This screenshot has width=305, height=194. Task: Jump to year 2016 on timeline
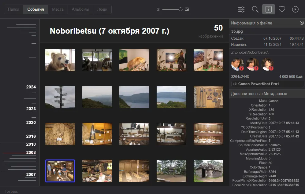31,136
